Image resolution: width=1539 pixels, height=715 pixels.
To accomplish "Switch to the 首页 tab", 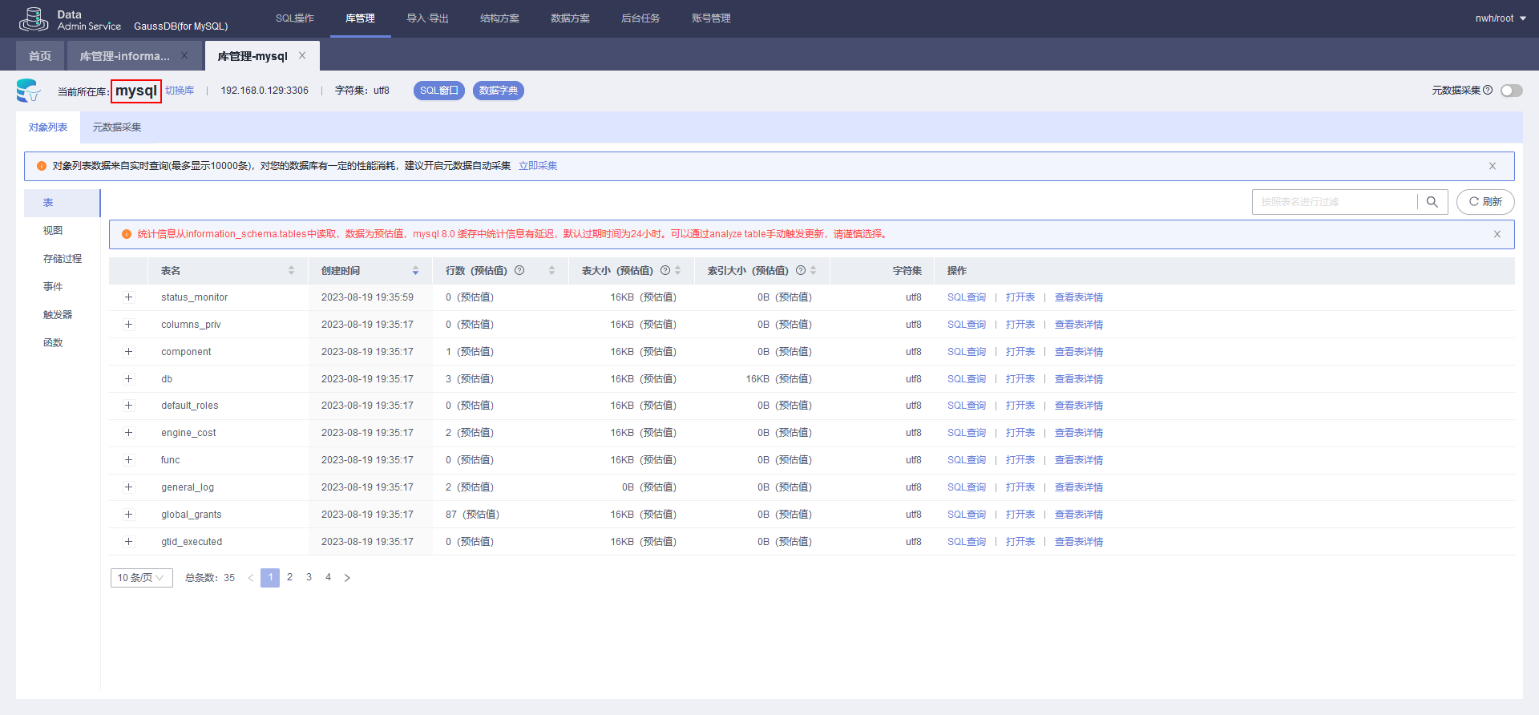I will (x=40, y=56).
